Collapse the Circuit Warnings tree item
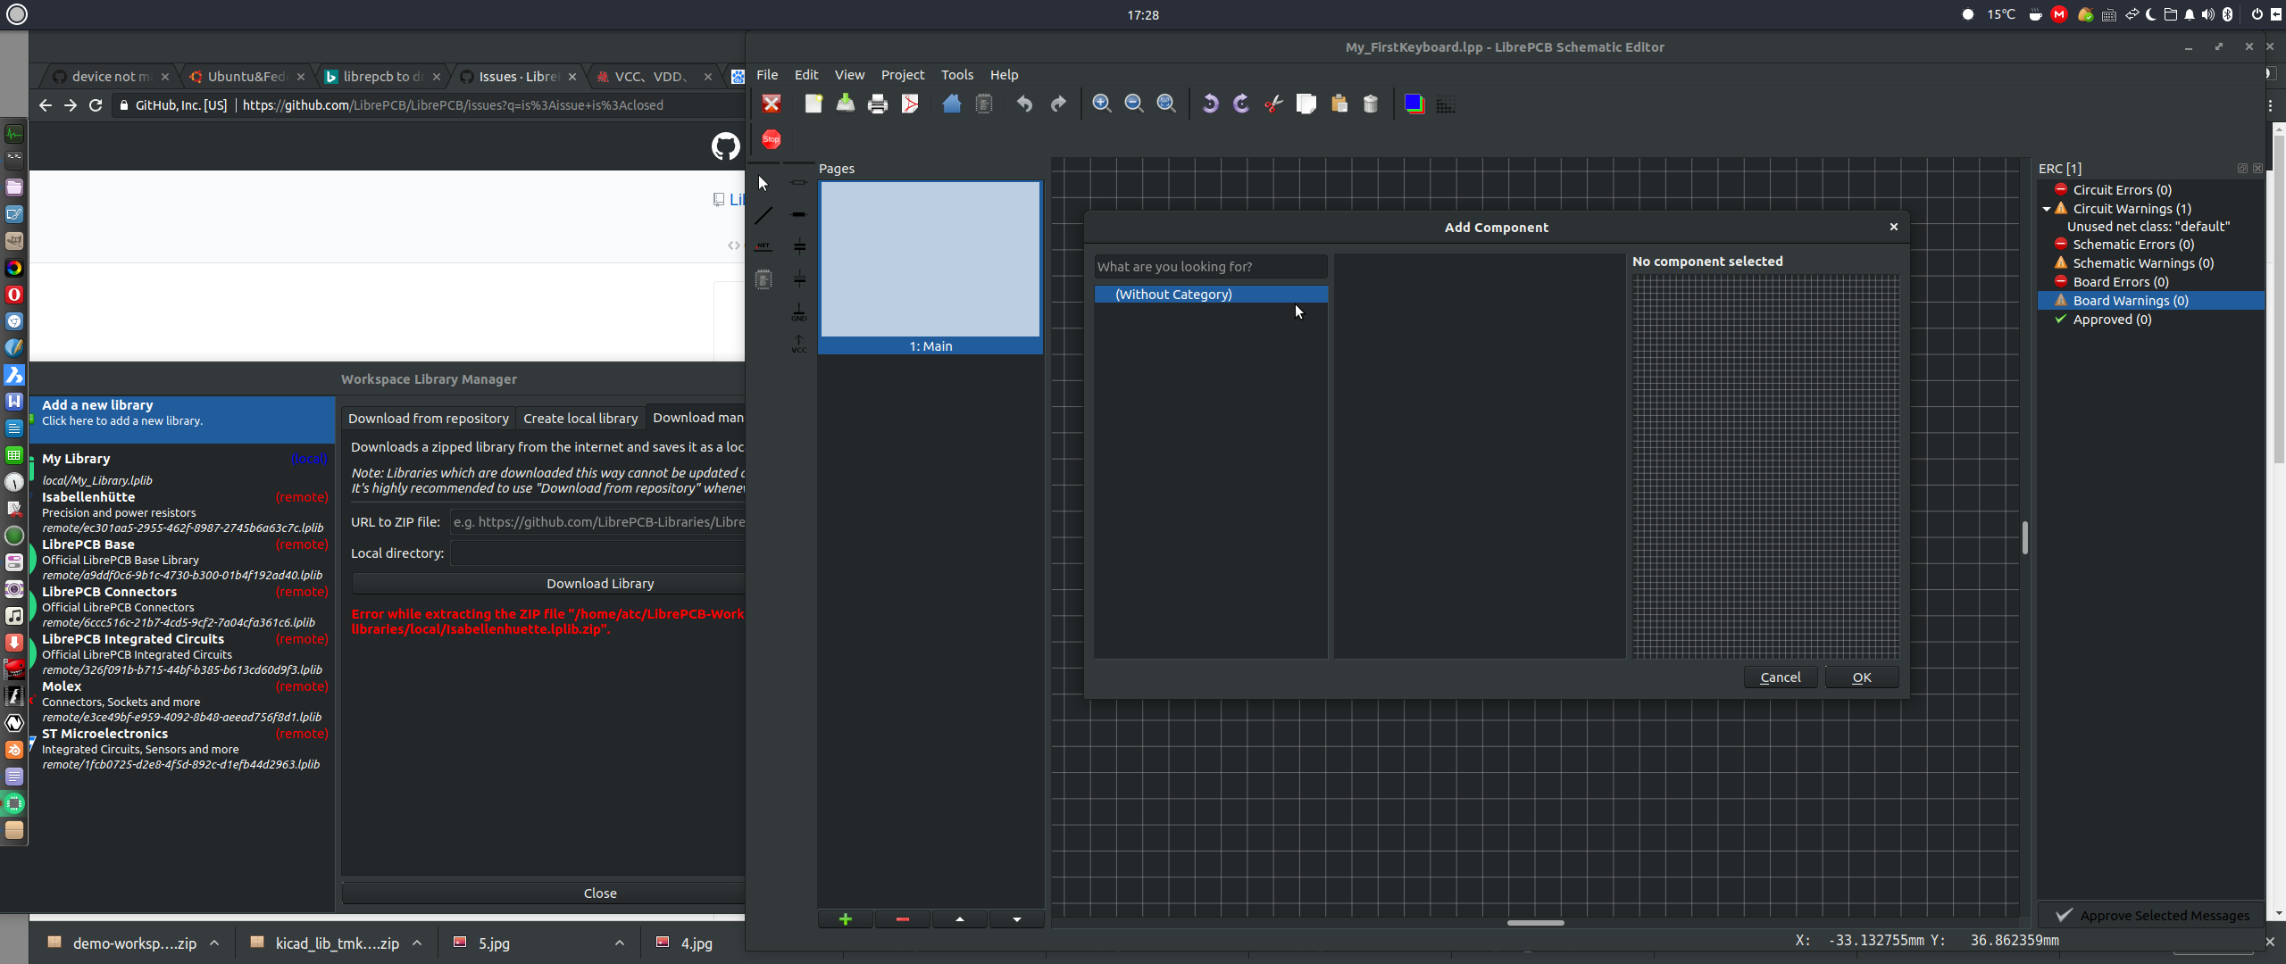This screenshot has height=964, width=2286. click(x=2047, y=208)
